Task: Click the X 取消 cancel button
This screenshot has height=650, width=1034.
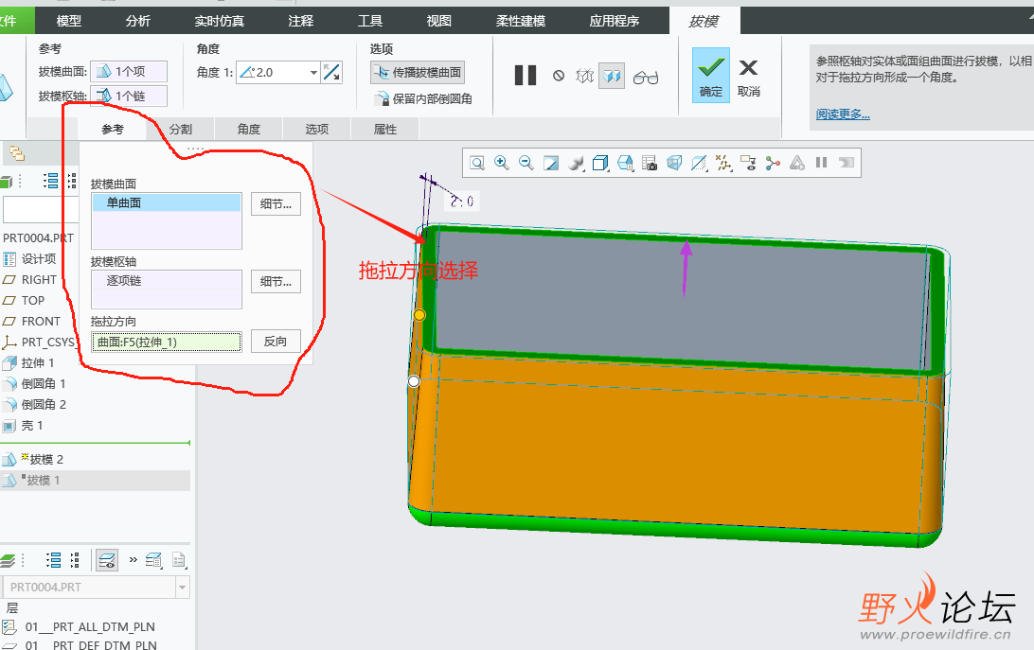Action: point(748,76)
